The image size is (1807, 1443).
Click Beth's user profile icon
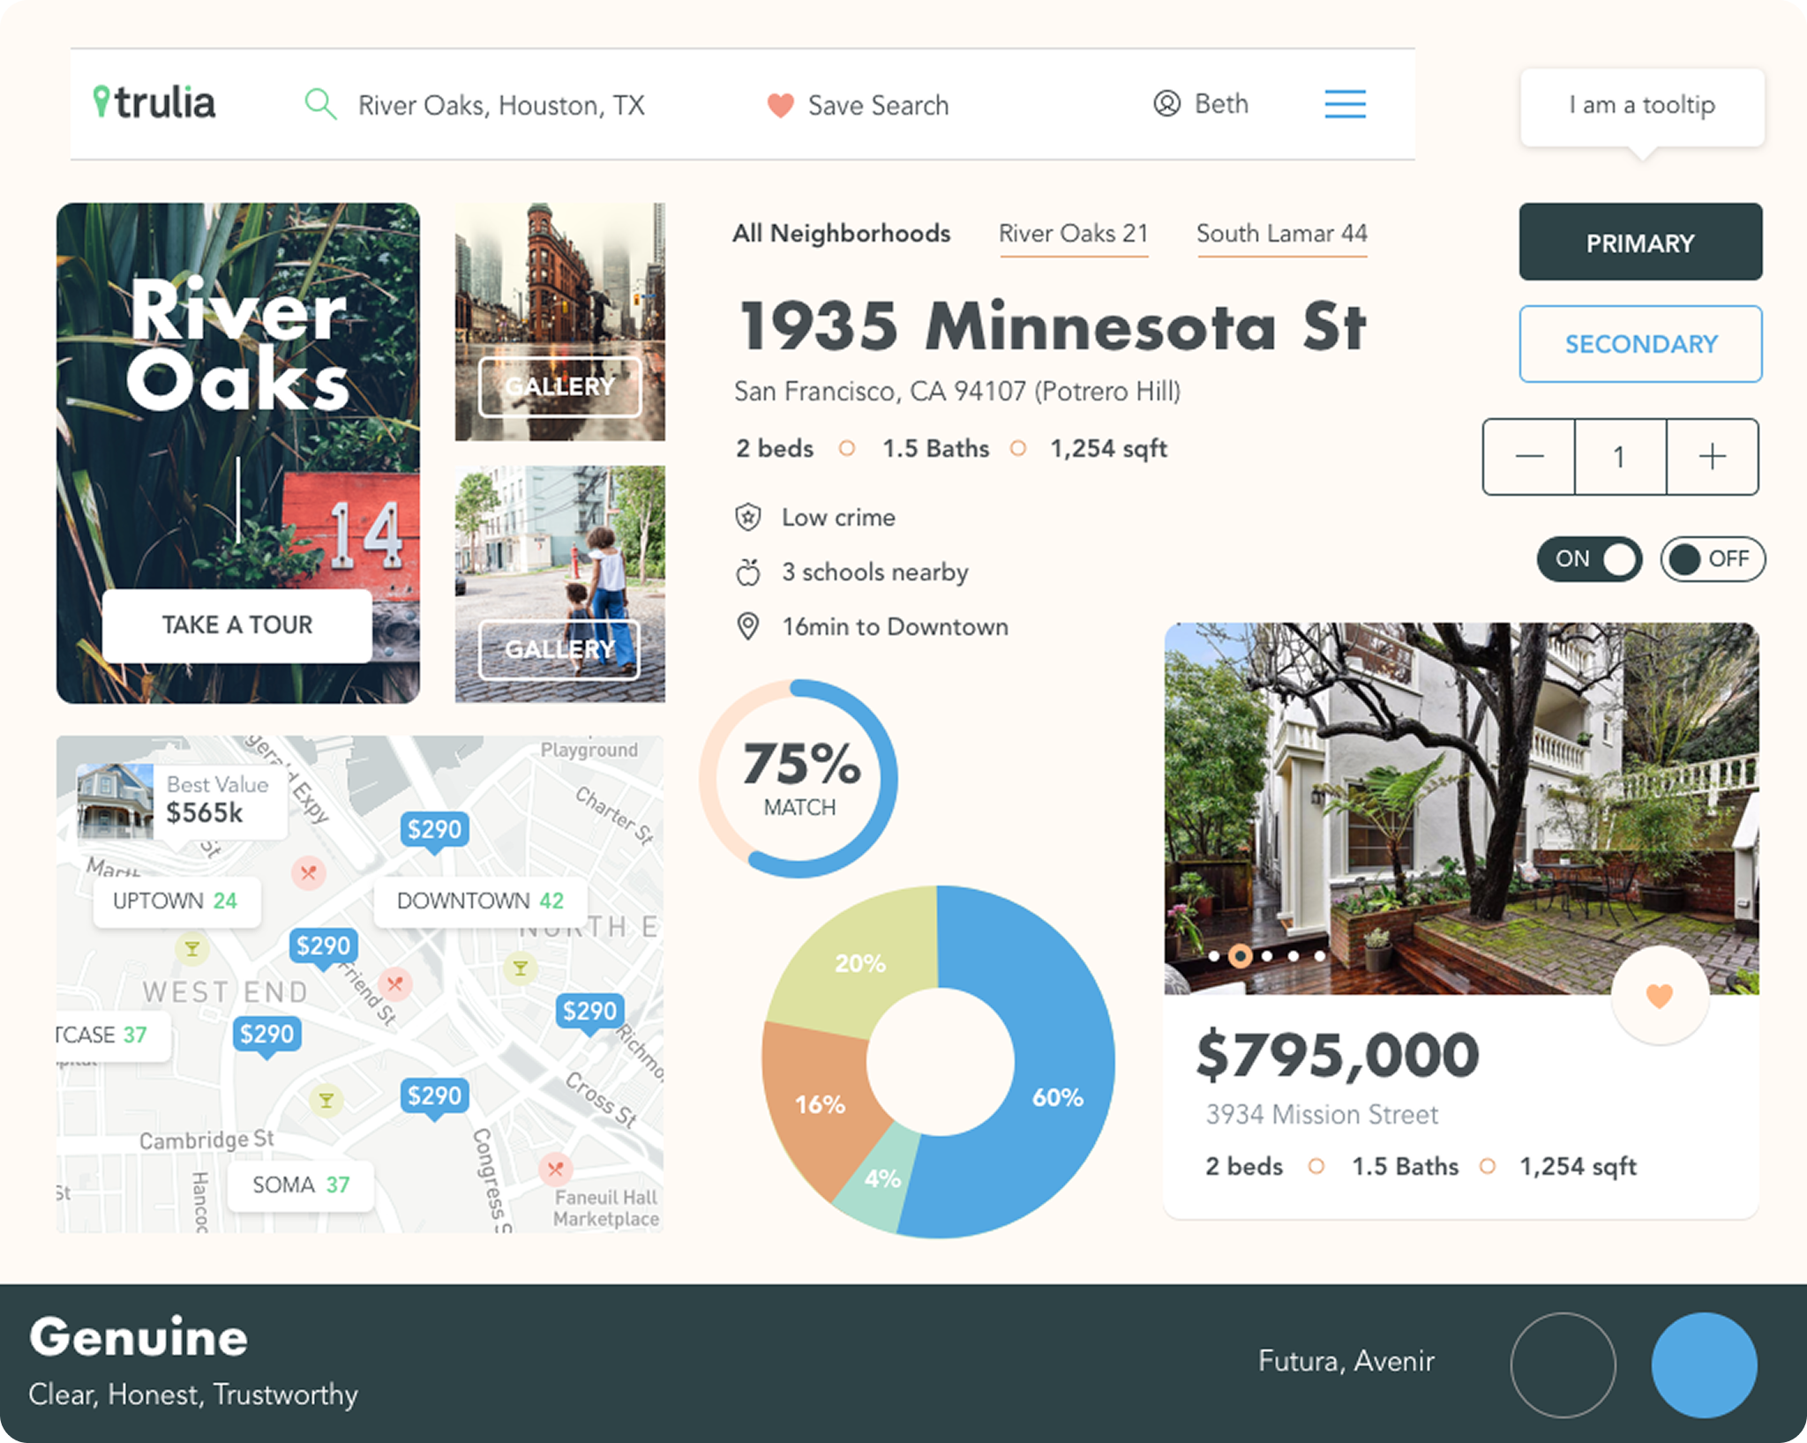[x=1166, y=104]
